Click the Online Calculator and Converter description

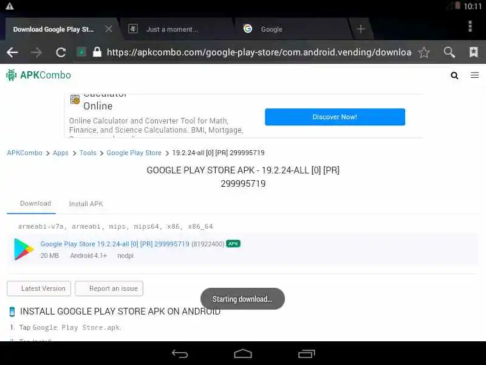[x=156, y=125]
